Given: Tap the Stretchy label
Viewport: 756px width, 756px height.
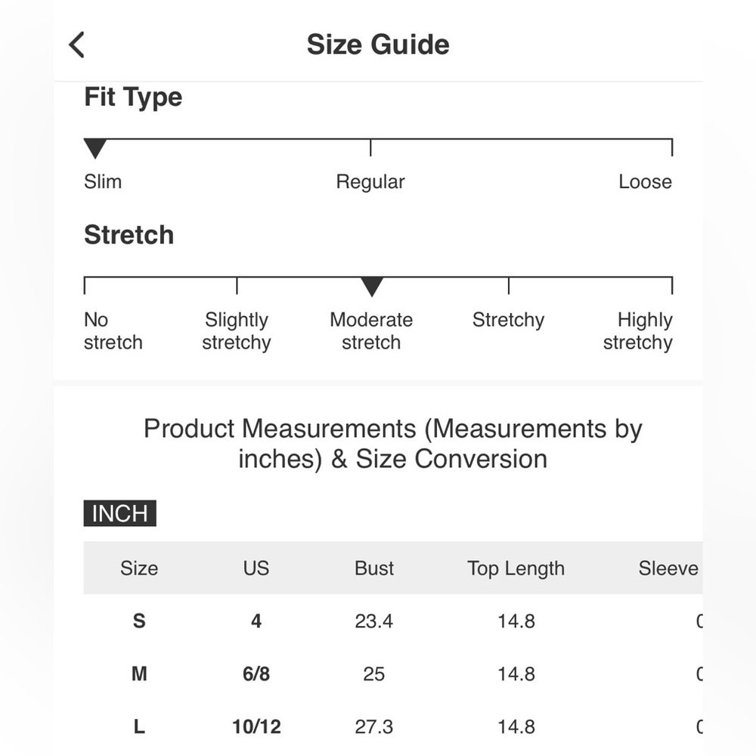Looking at the screenshot, I should click(x=508, y=320).
